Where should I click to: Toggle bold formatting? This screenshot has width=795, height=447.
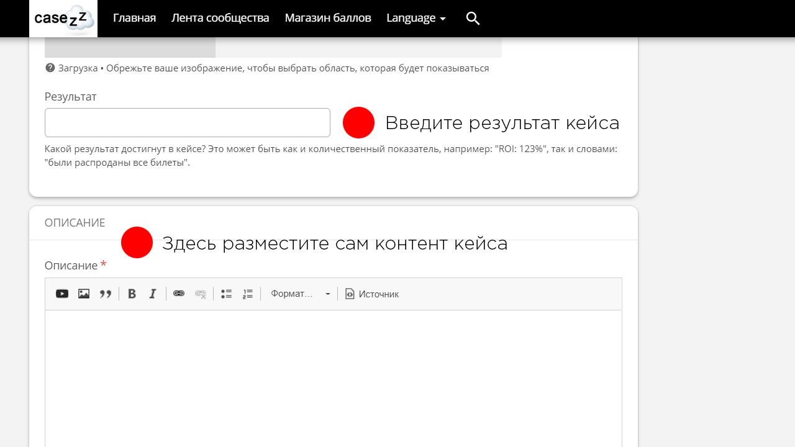(132, 294)
